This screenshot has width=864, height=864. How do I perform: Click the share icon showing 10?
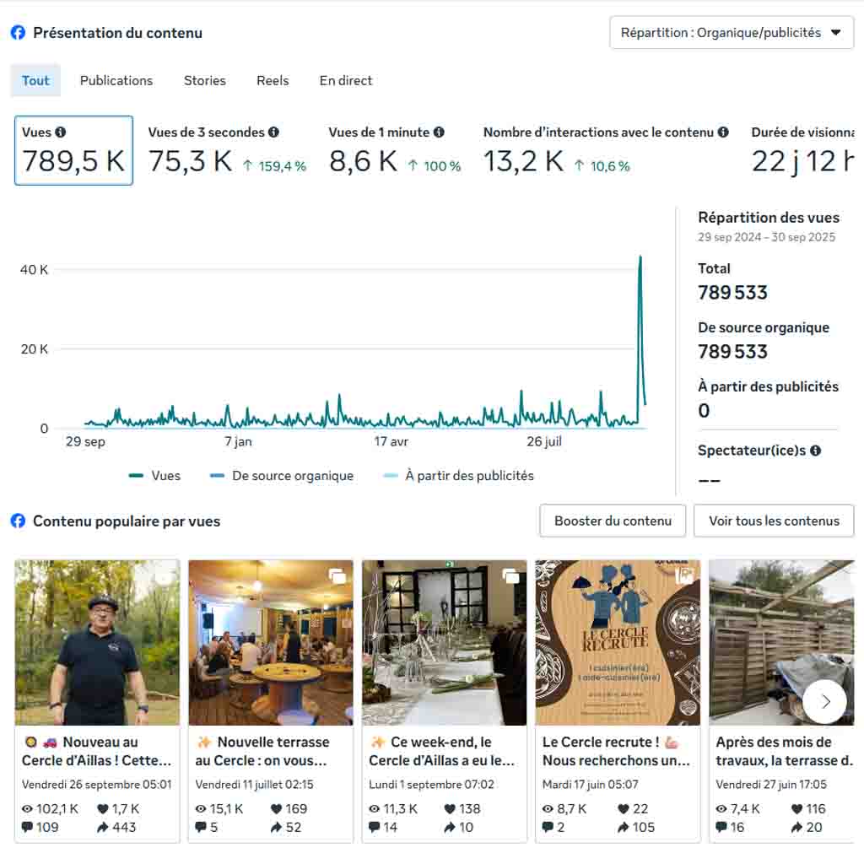click(450, 827)
